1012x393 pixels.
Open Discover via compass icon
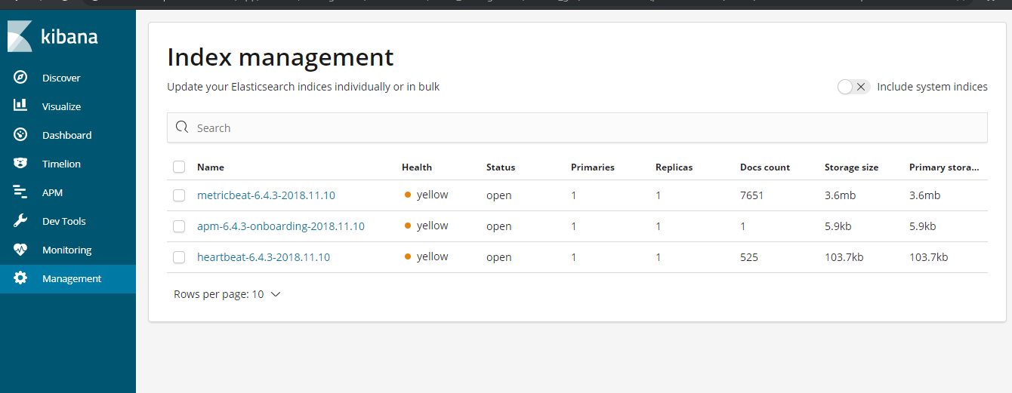click(20, 78)
